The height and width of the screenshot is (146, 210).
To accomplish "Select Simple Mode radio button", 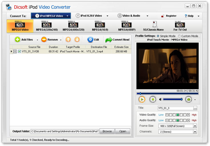I will pos(158,36).
